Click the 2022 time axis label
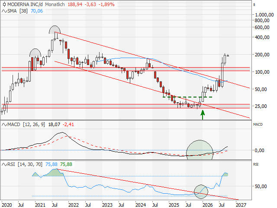This screenshot has width=277, height=208. pos(74,205)
